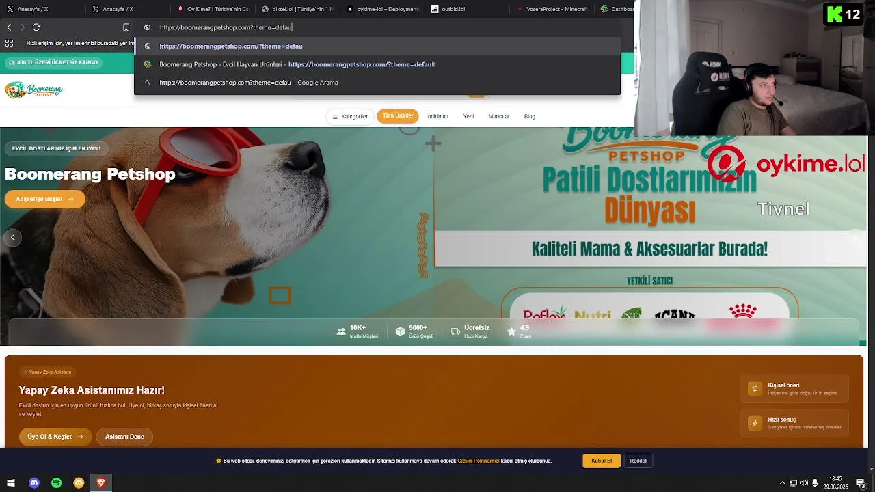This screenshot has height=492, width=875.
Task: Click the Hızlı sonuç feature card
Action: pyautogui.click(x=795, y=423)
